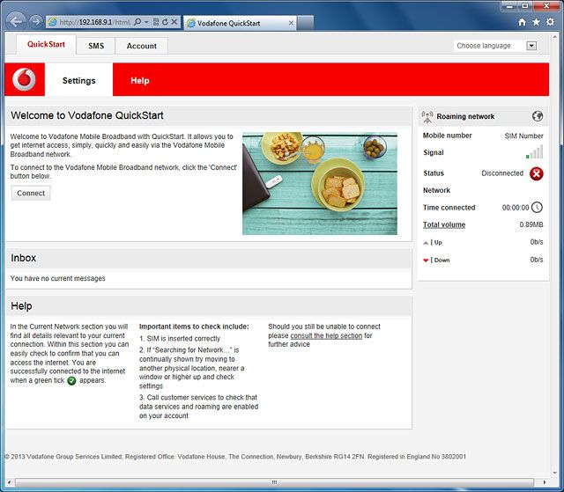Expand the address bar search dropdown arrow
The width and height of the screenshot is (564, 492).
pyautogui.click(x=146, y=21)
